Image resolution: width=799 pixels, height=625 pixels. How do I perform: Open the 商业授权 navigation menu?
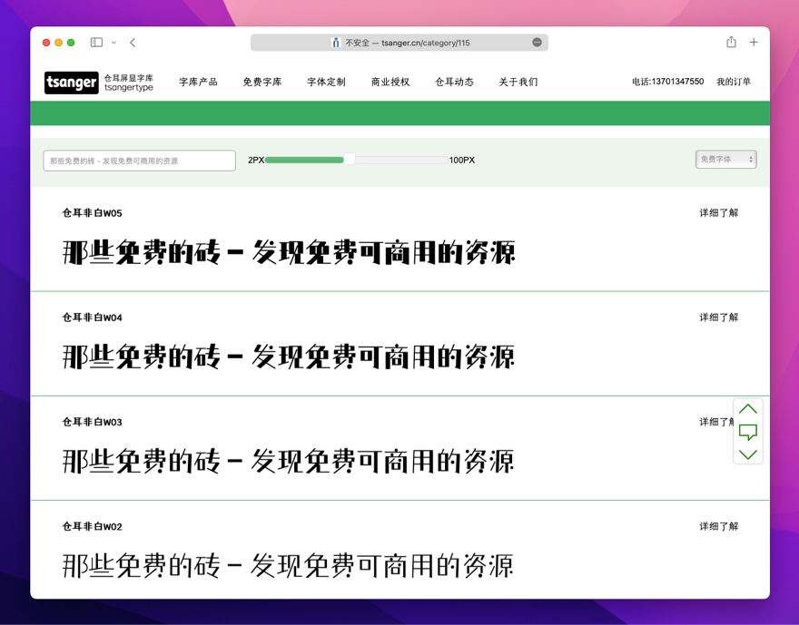[x=390, y=81]
